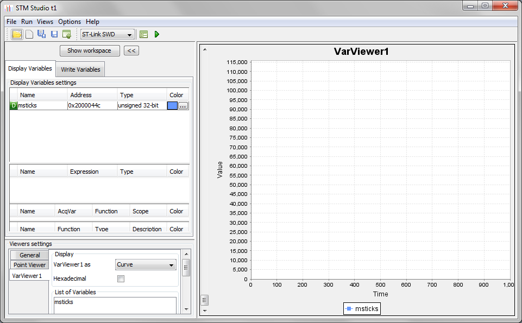Switch to the Write Variables tab

click(x=80, y=69)
